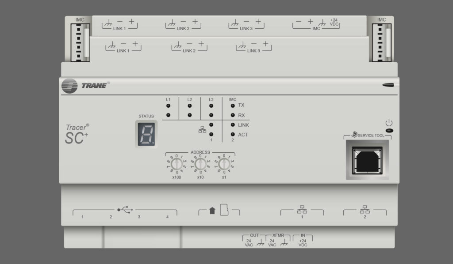Click the IMC TX LED
This screenshot has width=453, height=264.
(x=233, y=106)
